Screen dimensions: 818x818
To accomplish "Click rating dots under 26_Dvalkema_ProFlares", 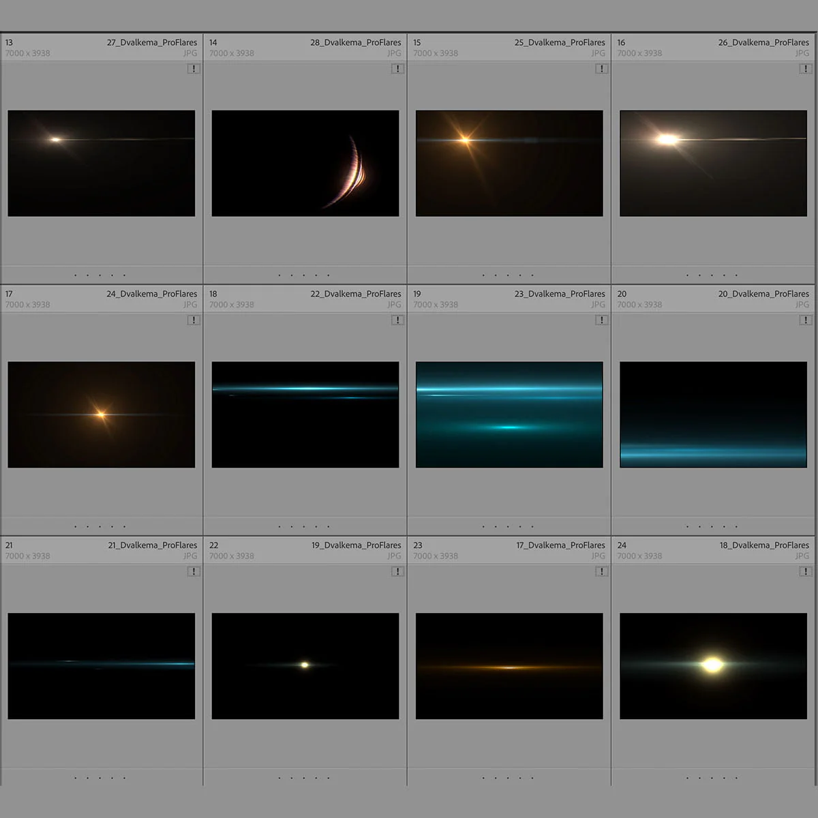I will [x=711, y=275].
